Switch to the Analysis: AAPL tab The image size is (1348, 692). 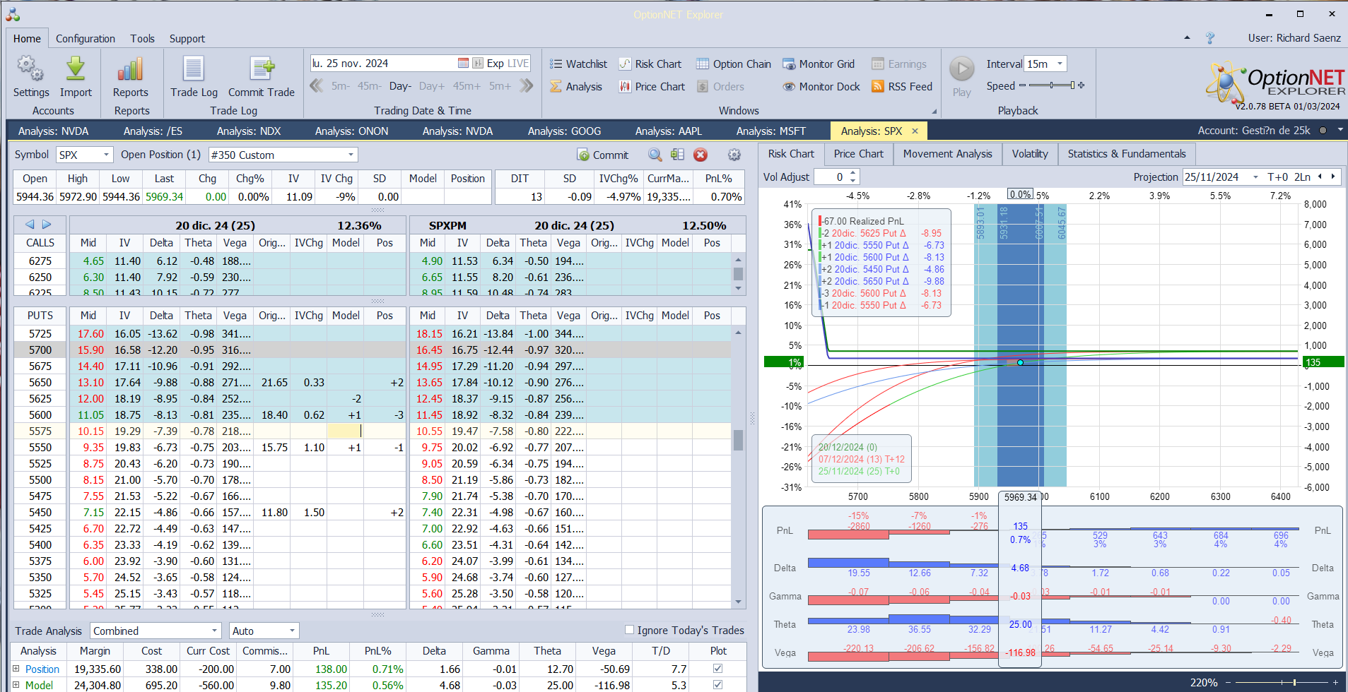pos(669,131)
